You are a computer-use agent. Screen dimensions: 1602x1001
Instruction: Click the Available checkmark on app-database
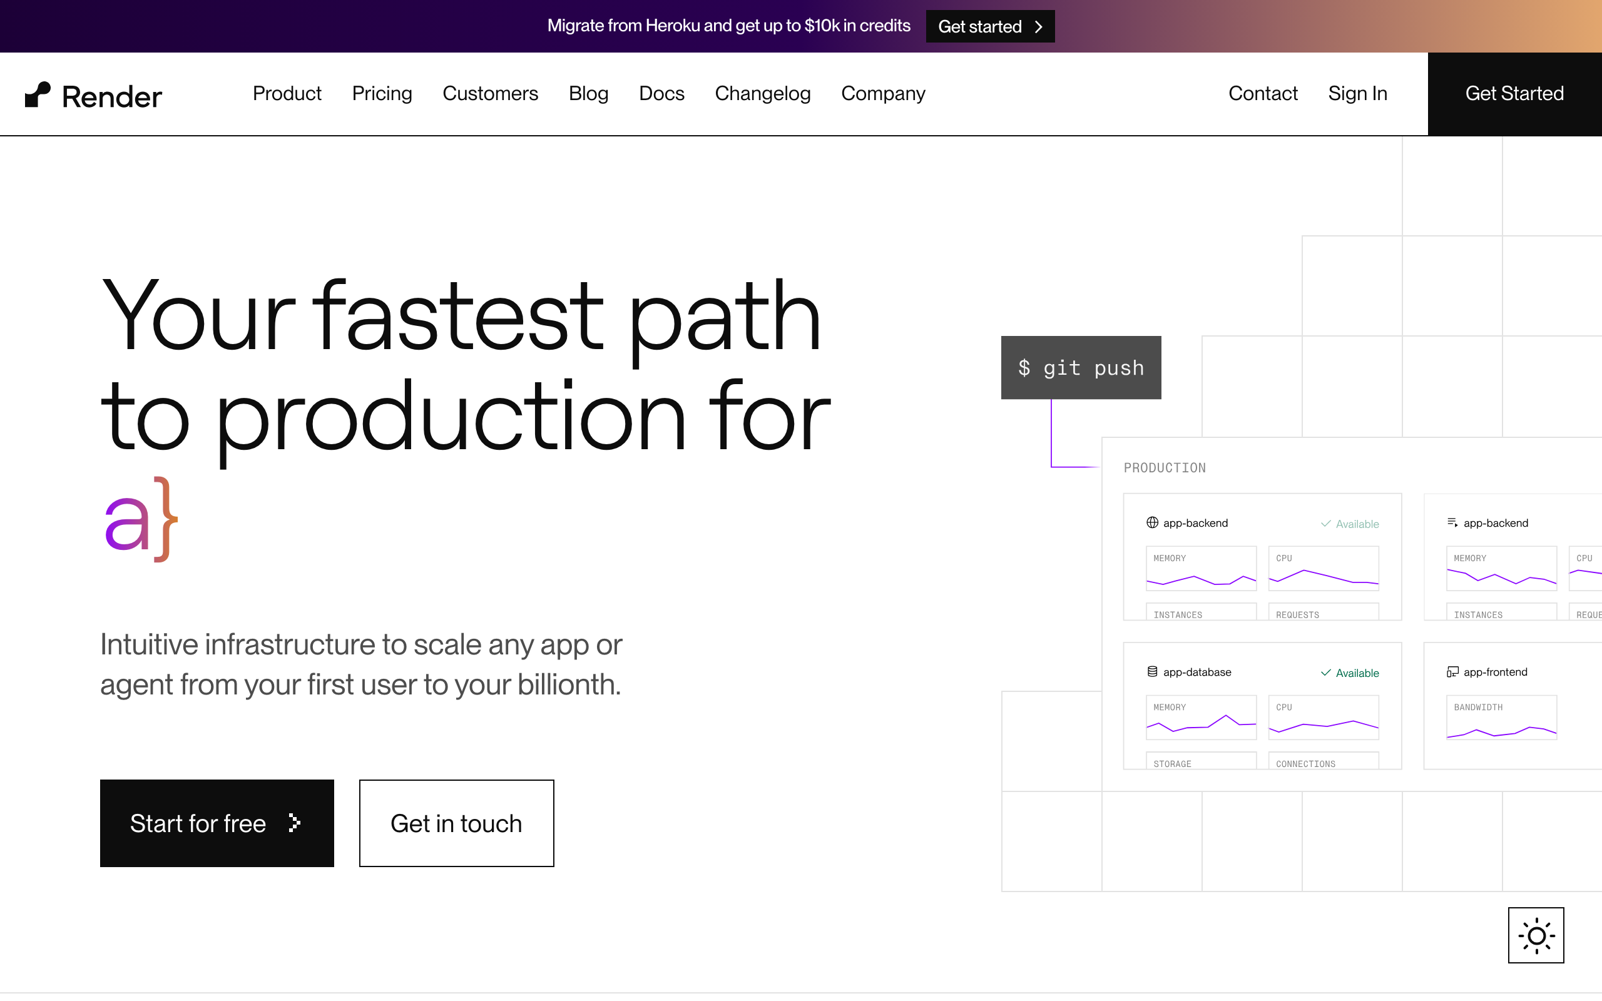tap(1325, 673)
